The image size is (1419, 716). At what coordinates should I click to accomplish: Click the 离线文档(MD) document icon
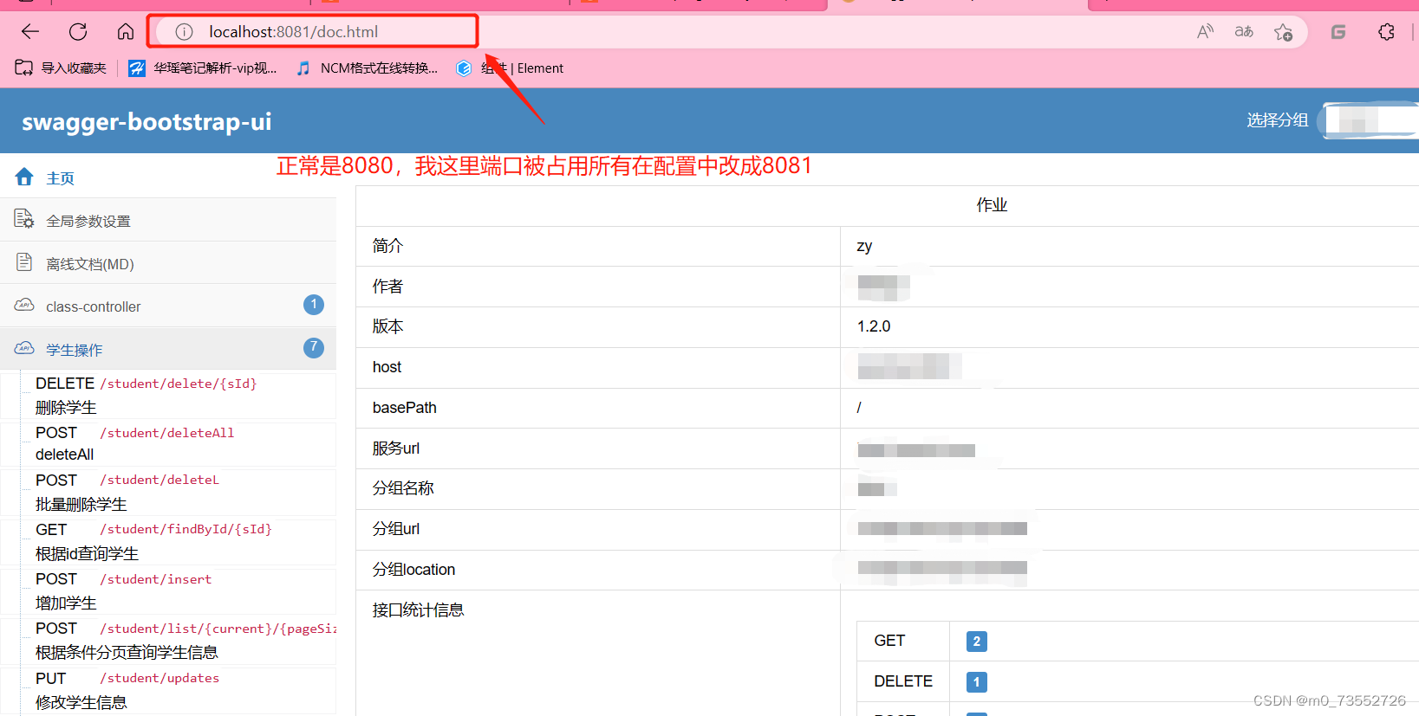(x=24, y=262)
